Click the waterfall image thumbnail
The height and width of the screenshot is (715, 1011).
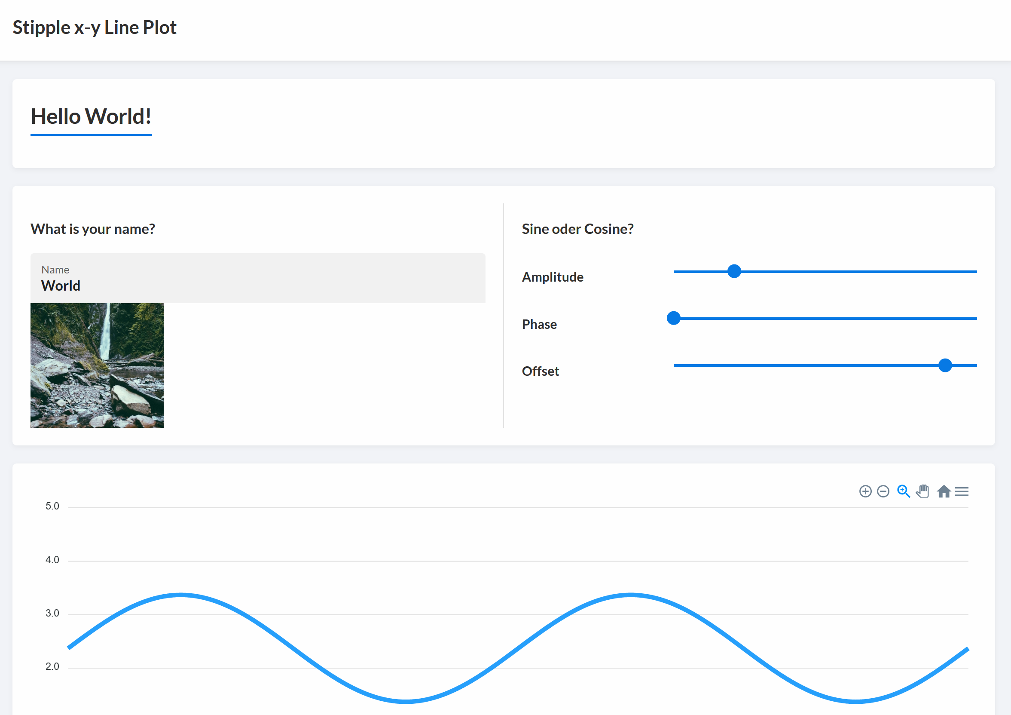click(97, 365)
